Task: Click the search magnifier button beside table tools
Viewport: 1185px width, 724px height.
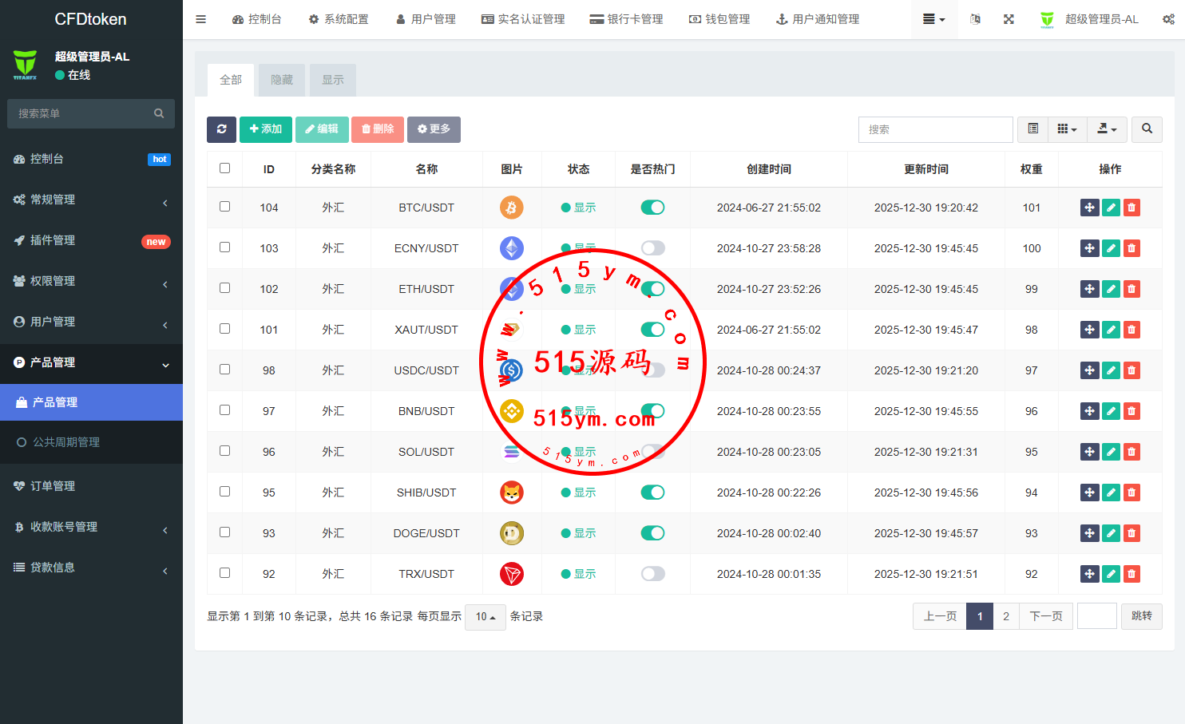Action: (1147, 129)
